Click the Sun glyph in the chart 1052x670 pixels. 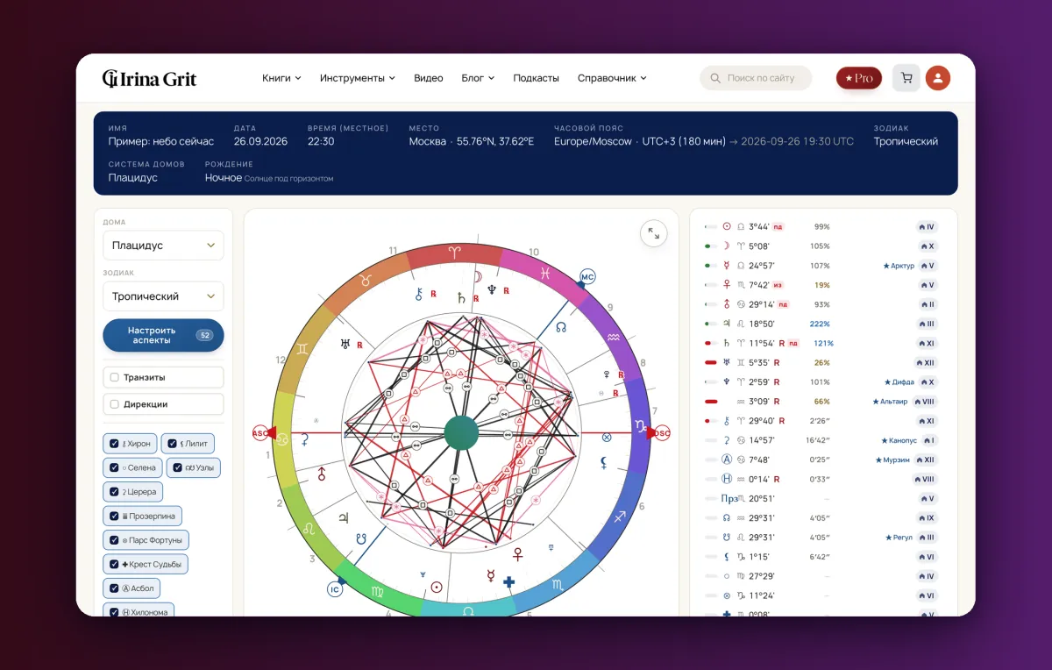[437, 587]
